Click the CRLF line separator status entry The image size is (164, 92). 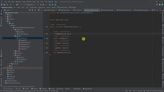(130, 91)
